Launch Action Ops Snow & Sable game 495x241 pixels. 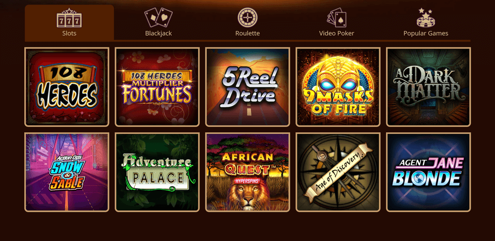[x=67, y=172]
